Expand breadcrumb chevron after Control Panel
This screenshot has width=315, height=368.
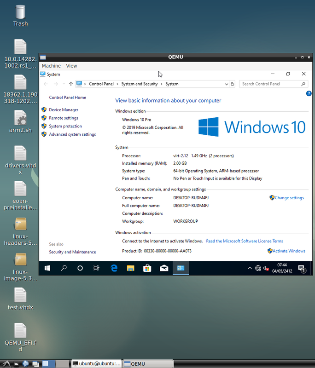117,84
